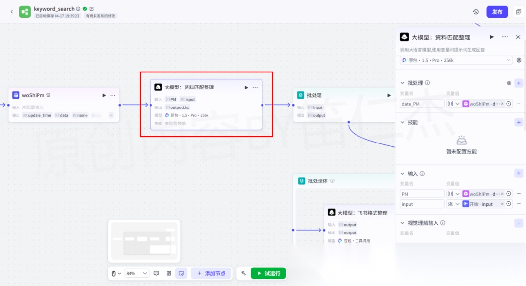Collapse the 批处理 section
The height and width of the screenshot is (286, 526).
pos(402,83)
